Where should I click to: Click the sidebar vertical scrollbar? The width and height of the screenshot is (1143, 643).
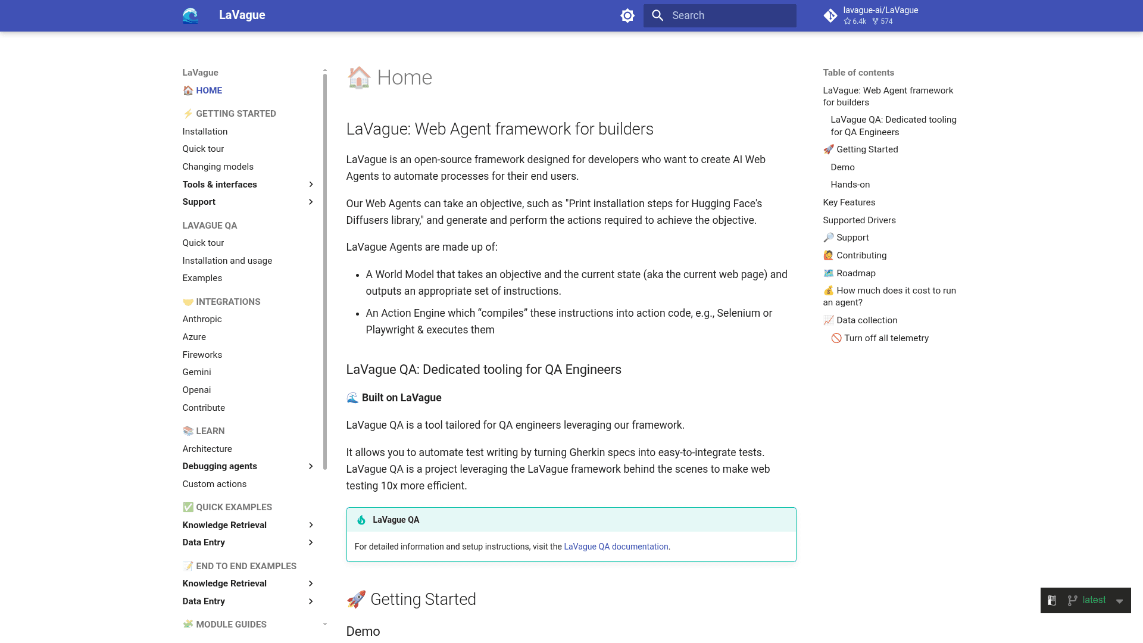pyautogui.click(x=325, y=271)
